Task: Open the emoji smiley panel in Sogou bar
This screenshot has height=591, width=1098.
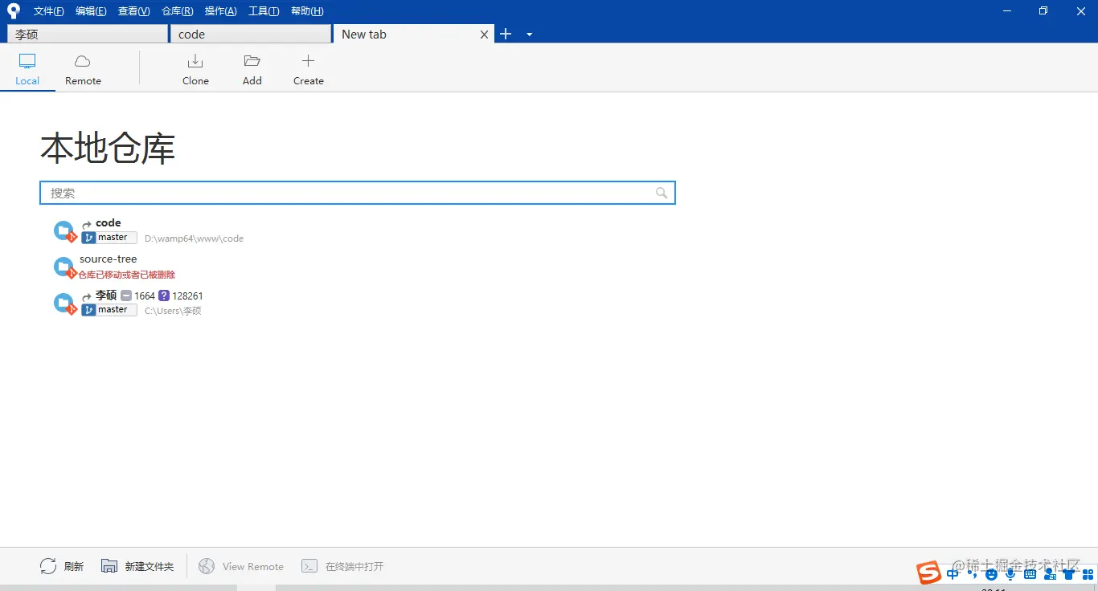Action: point(992,574)
